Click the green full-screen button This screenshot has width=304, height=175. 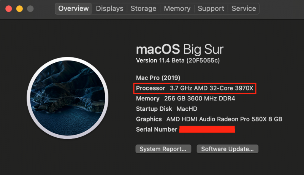[29, 8]
